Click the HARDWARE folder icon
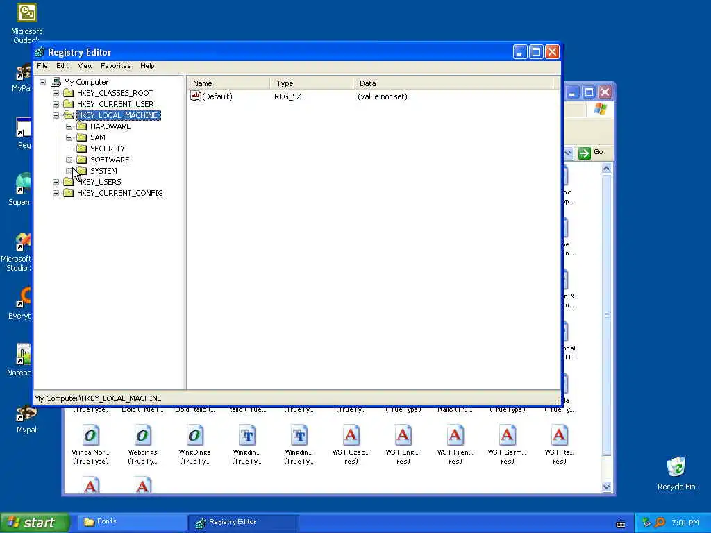Viewport: 711px width, 533px height. 82,126
